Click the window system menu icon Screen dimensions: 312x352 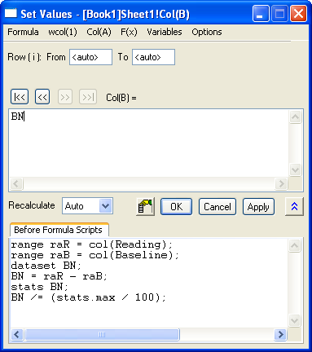click(x=11, y=13)
